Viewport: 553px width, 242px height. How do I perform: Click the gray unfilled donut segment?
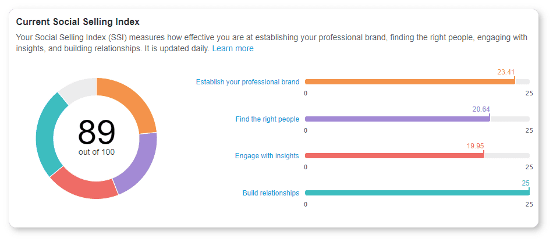pyautogui.click(x=75, y=88)
